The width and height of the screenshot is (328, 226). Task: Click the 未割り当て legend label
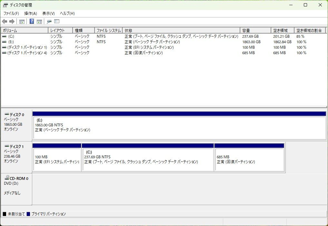pos(16,214)
